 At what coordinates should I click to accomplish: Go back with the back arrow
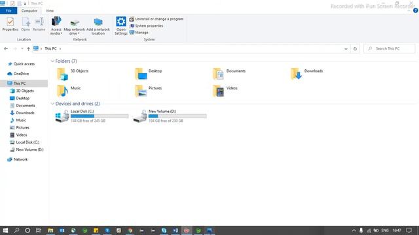pos(6,49)
